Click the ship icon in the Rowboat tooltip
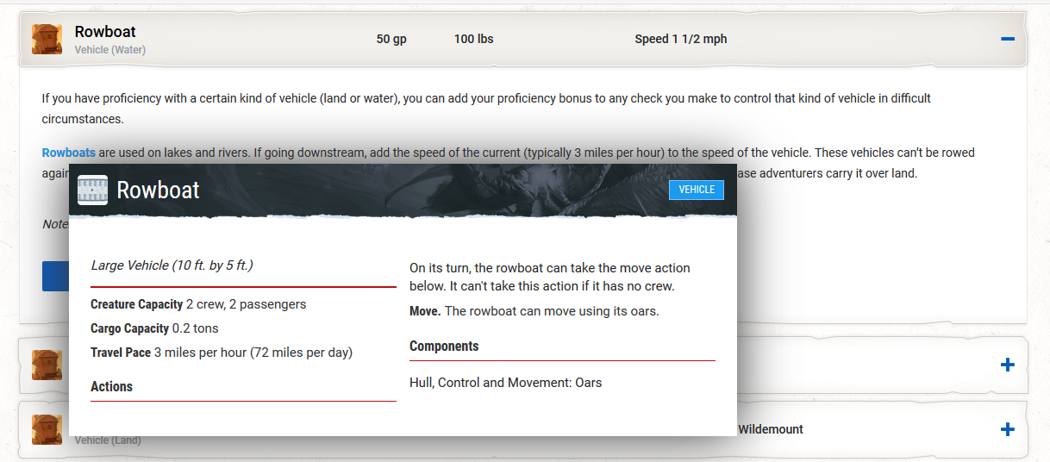1050x462 pixels. [92, 190]
